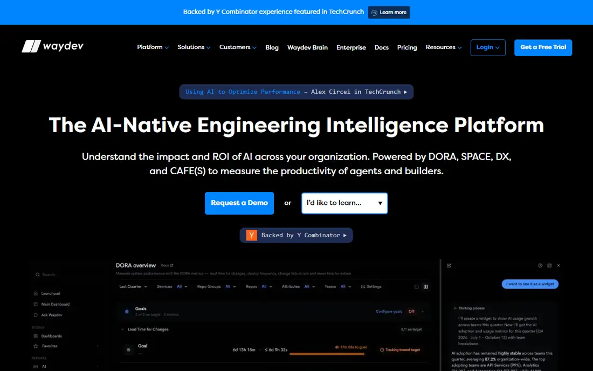The height and width of the screenshot is (371, 593).
Task: Open the I'd like to learn combo box
Action: click(x=344, y=203)
